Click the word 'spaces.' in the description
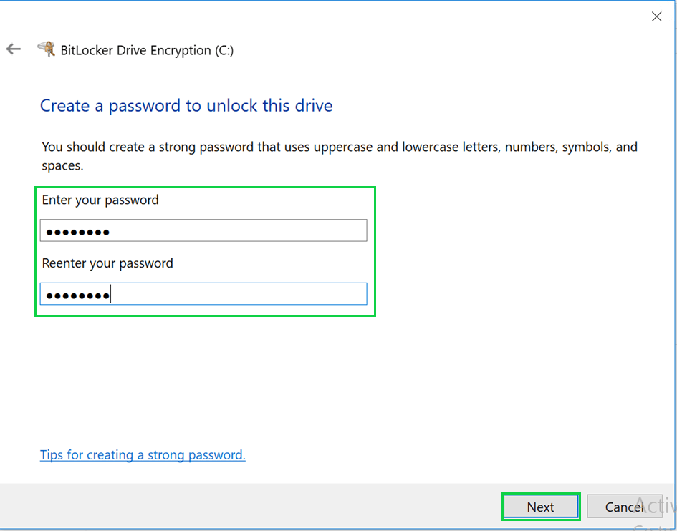Viewport: 677px width, 531px height. pyautogui.click(x=62, y=166)
